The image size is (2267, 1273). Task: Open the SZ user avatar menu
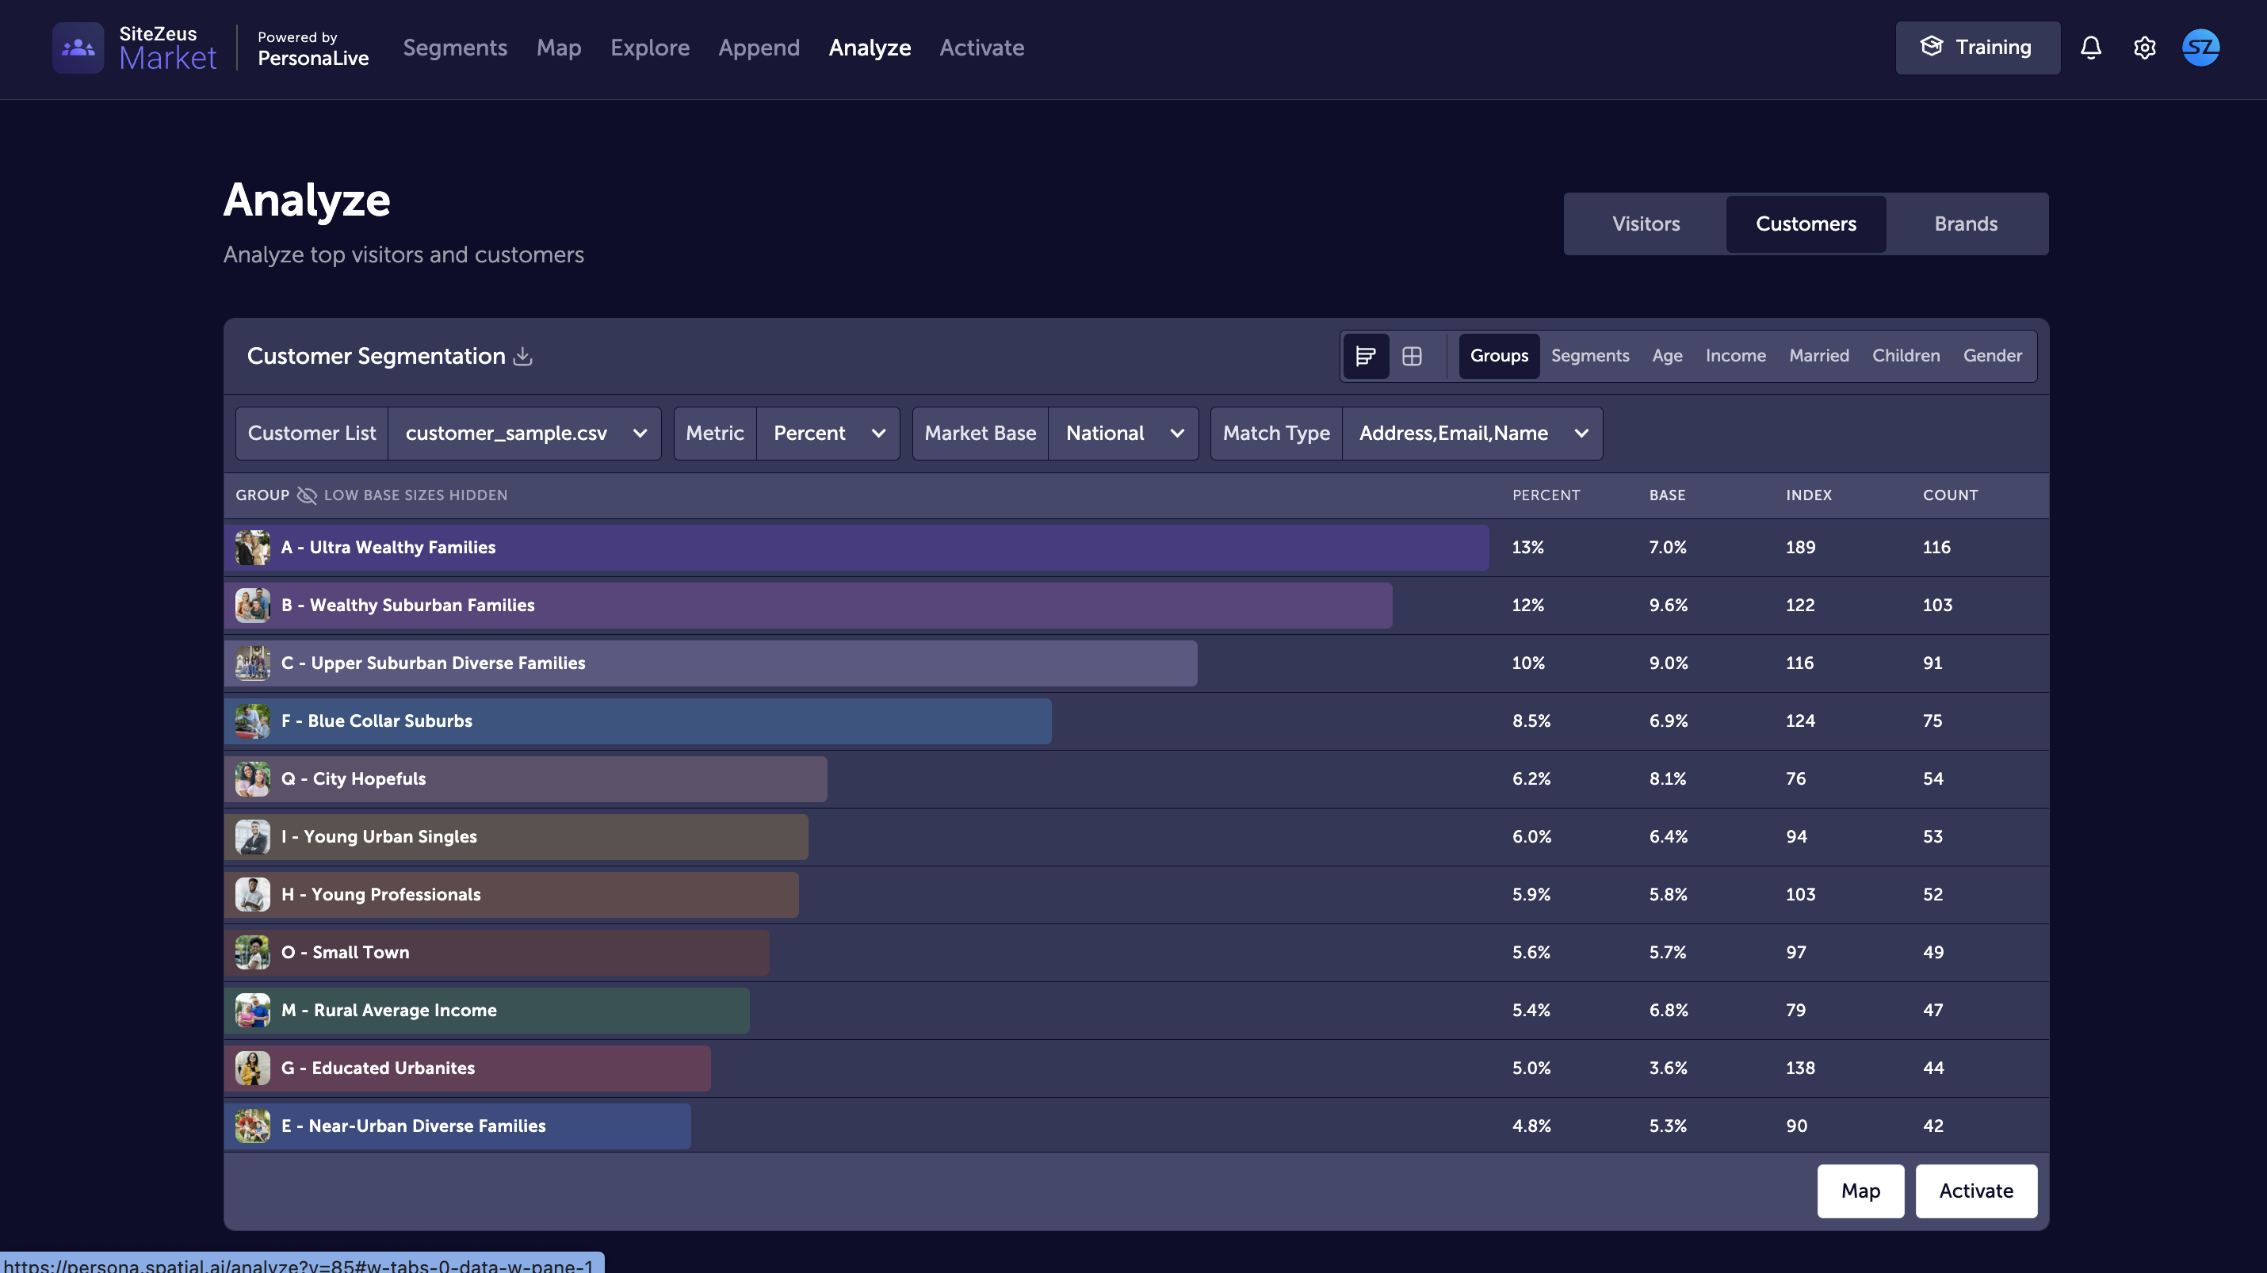(2200, 48)
